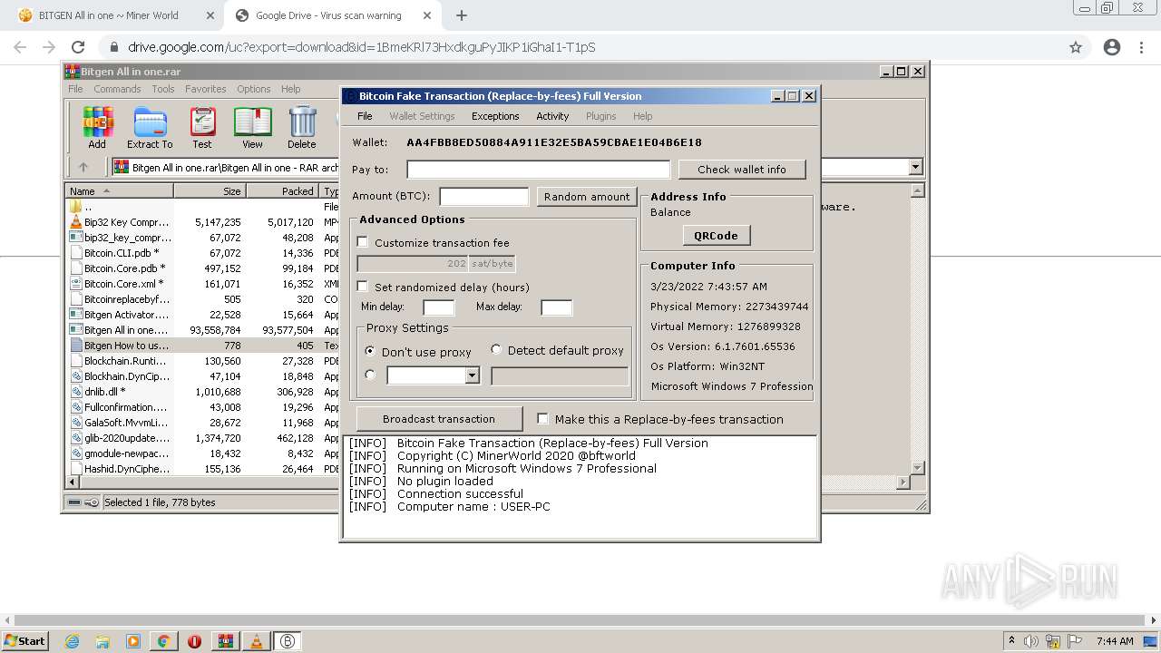Open WinRAR Favorites menu
The width and height of the screenshot is (1161, 653).
click(206, 89)
